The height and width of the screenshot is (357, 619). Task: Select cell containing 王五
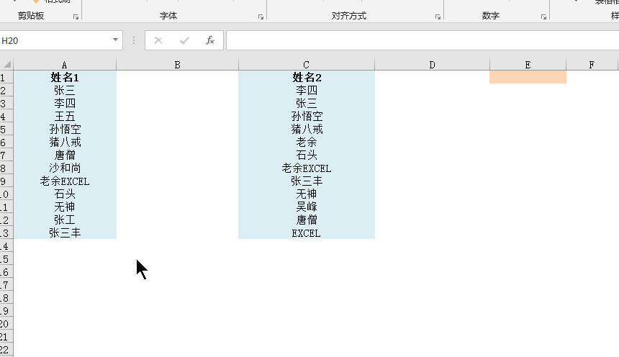point(65,117)
